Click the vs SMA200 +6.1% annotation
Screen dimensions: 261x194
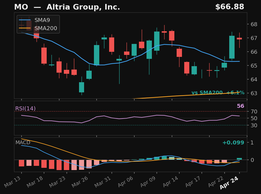(x=218, y=93)
